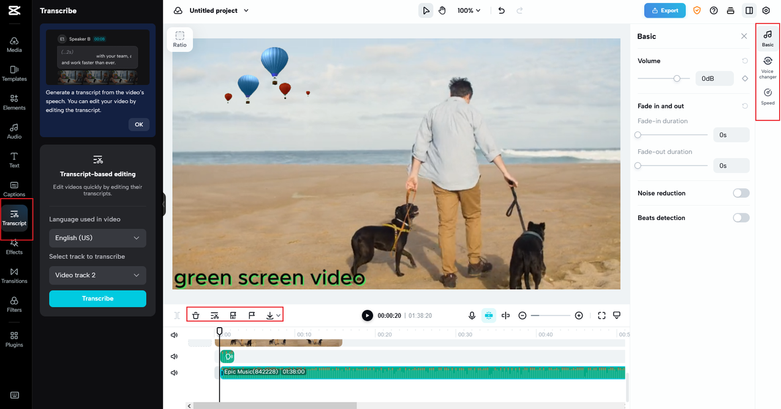Switch to the Speed tab

pyautogui.click(x=768, y=97)
